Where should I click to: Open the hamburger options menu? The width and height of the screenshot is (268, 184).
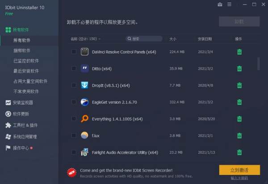click(229, 4)
